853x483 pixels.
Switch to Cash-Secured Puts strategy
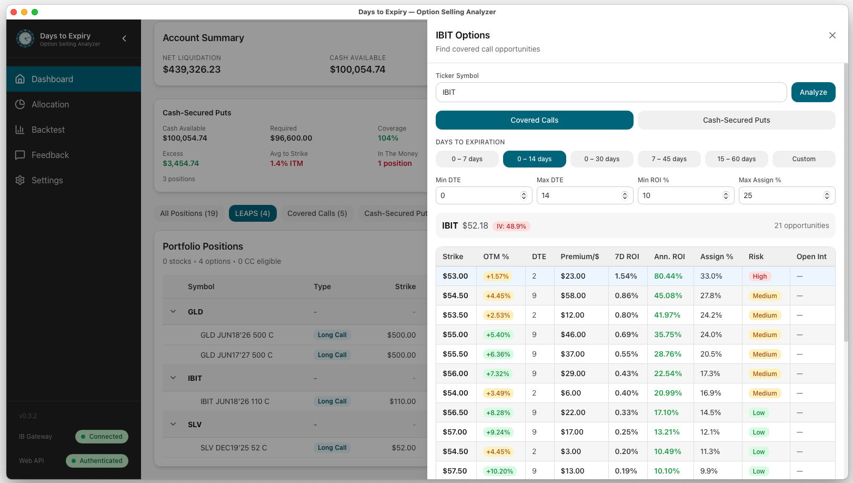[736, 120]
